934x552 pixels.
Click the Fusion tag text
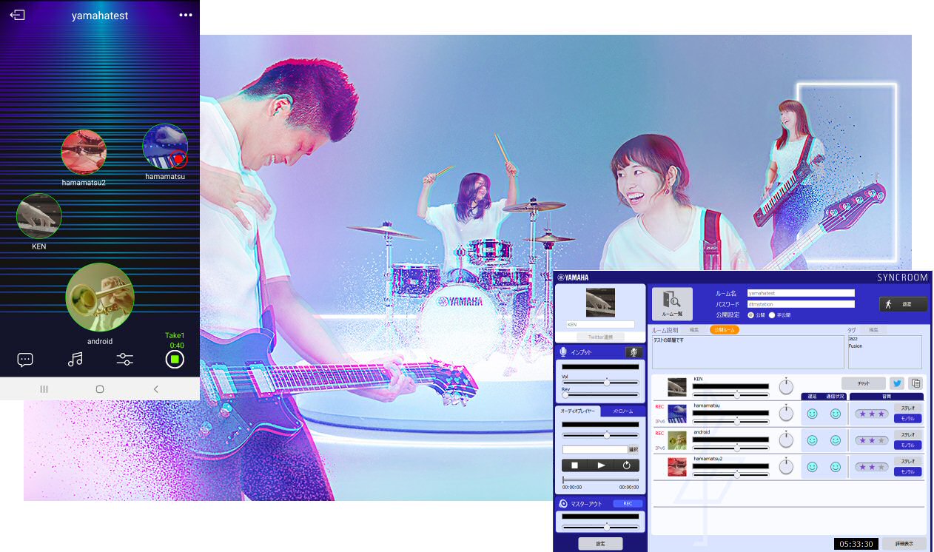click(856, 346)
